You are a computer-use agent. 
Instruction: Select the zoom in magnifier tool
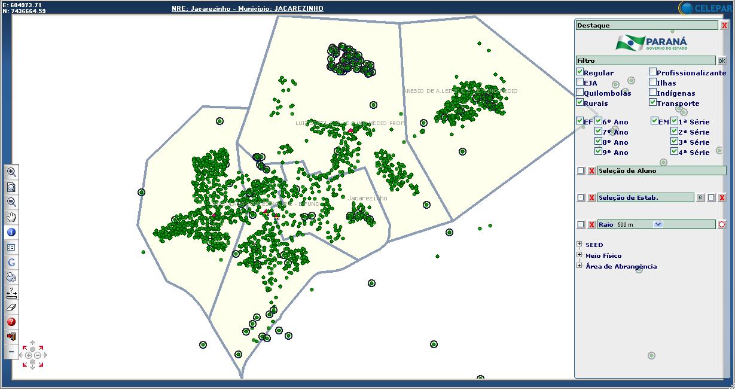pos(11,172)
